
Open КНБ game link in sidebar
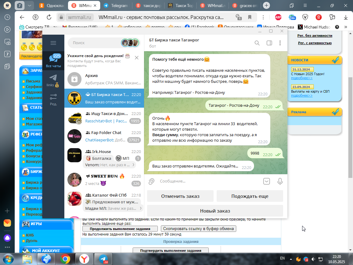tap(30, 235)
